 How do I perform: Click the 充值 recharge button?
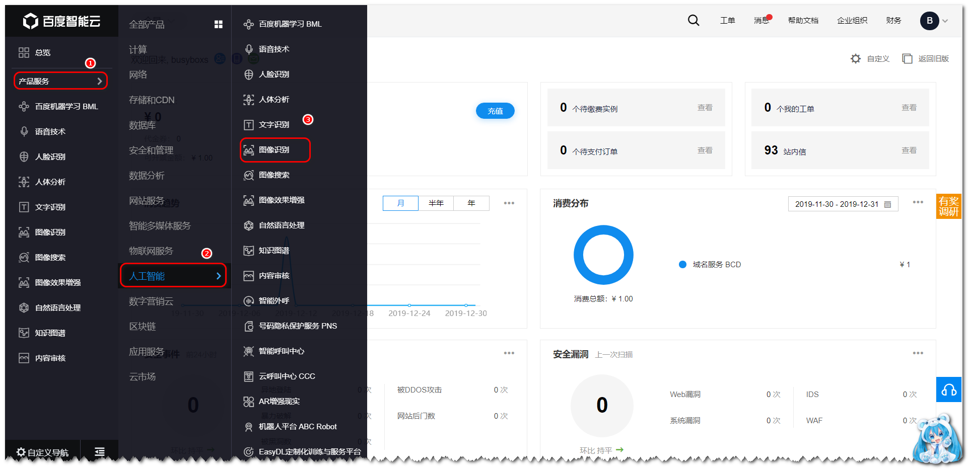(495, 111)
